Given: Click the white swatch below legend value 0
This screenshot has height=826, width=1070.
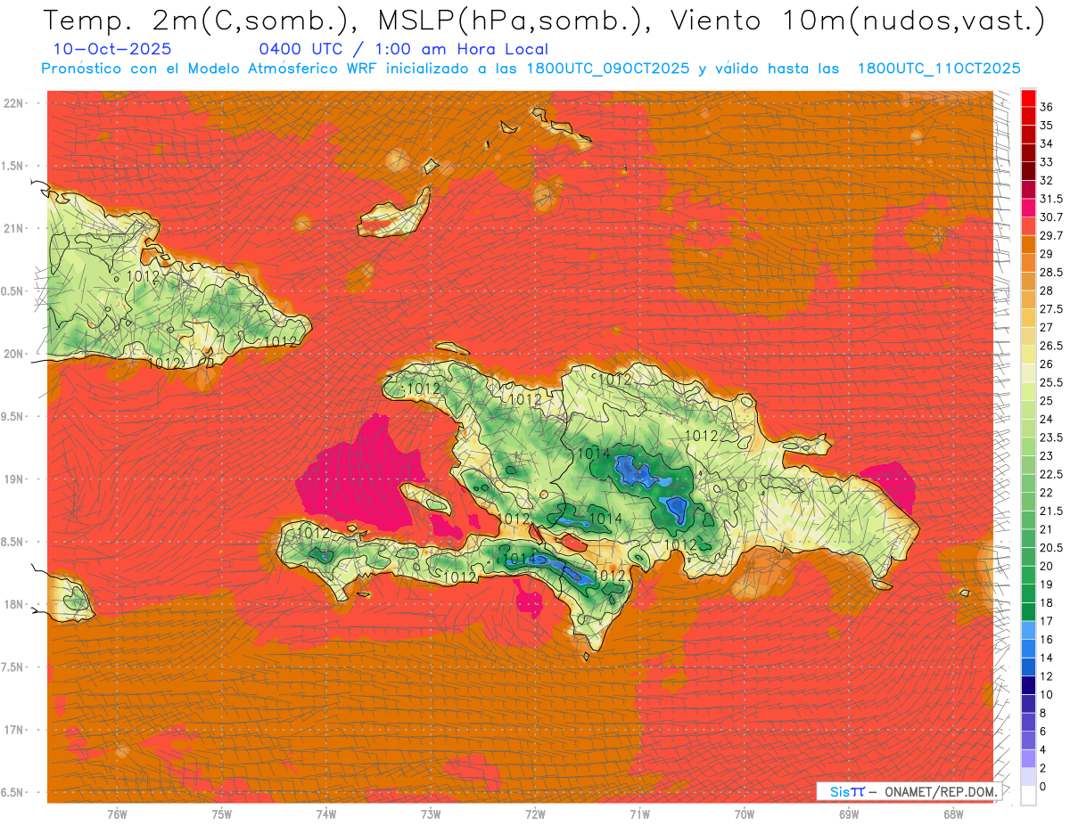Looking at the screenshot, I should pos(1028,796).
